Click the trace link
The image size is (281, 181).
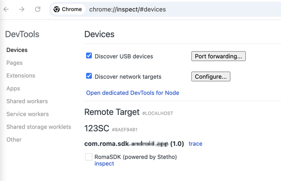tap(195, 144)
